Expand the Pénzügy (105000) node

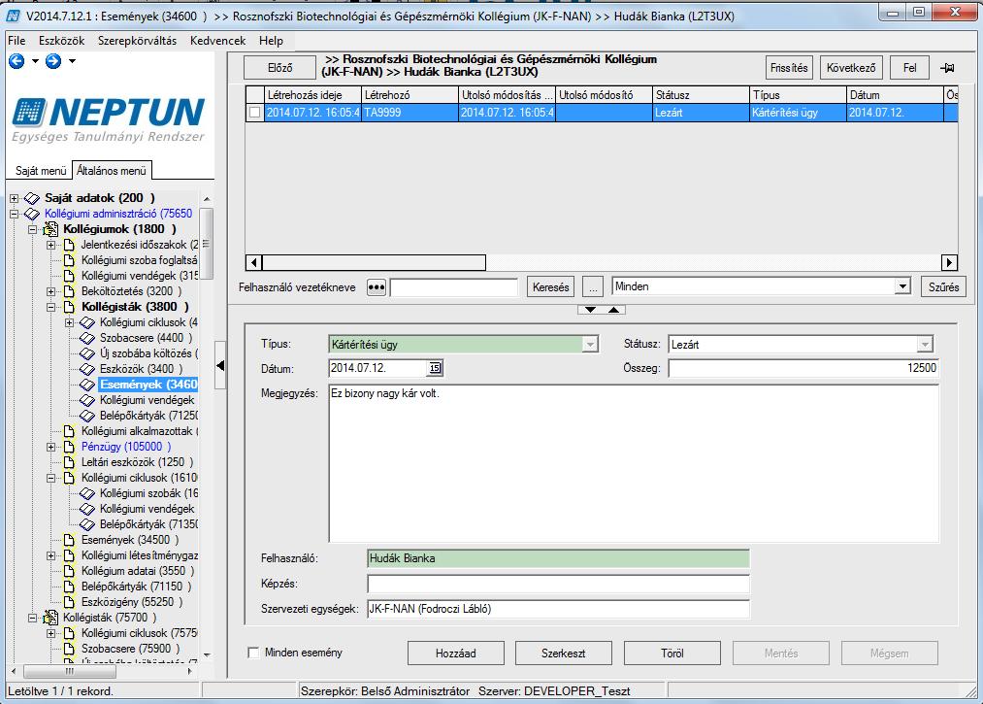(50, 447)
